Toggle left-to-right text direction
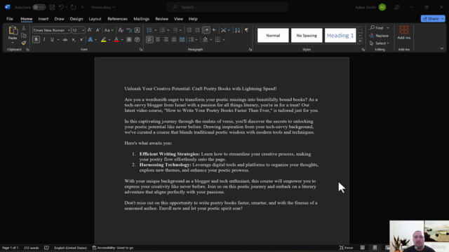This screenshot has width=449, height=252. pos(206,30)
